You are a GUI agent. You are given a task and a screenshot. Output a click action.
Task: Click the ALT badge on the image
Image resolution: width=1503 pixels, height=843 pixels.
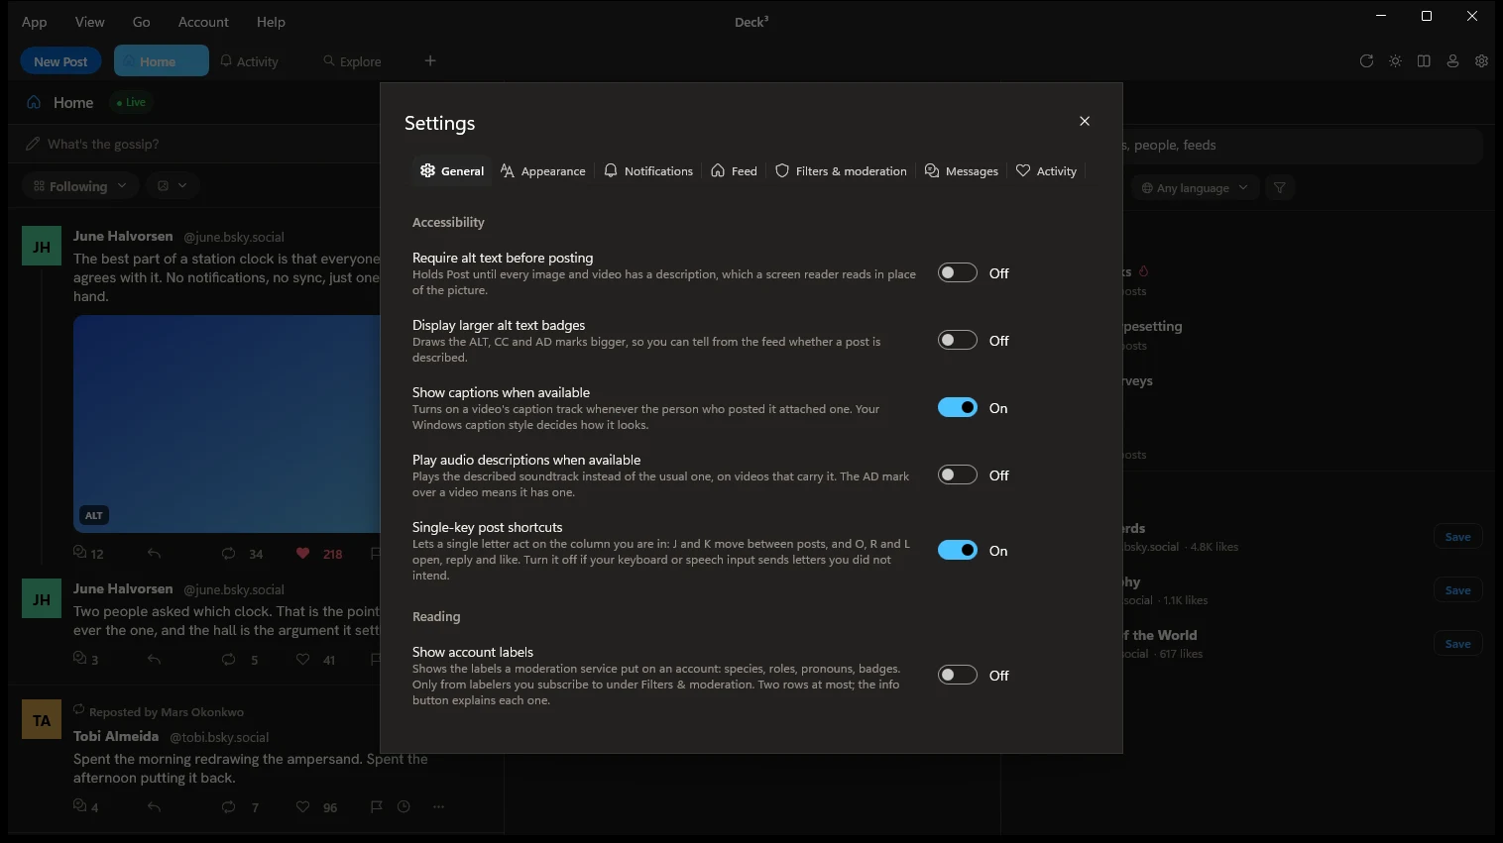(94, 515)
